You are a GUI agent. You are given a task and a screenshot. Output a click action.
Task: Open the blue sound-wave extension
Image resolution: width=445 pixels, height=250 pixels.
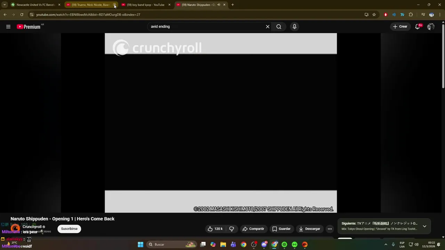pyautogui.click(x=394, y=15)
